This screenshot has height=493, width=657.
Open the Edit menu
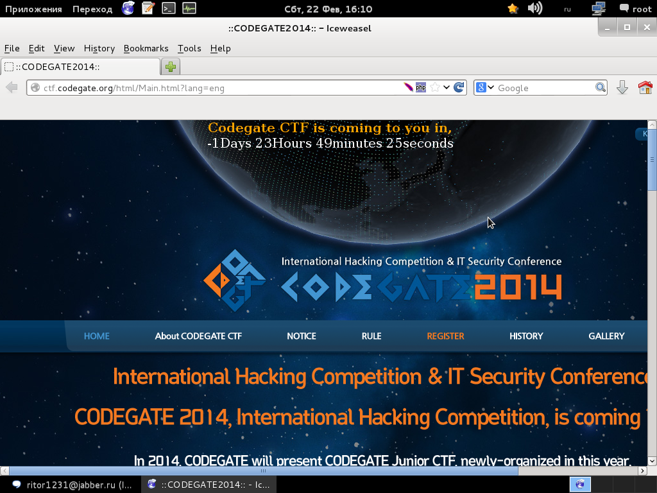[x=37, y=48]
